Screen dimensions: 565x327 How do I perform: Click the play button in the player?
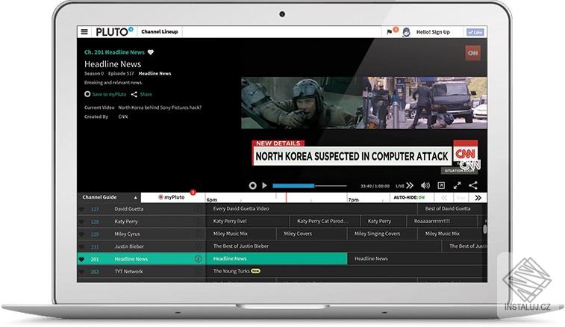(x=264, y=185)
